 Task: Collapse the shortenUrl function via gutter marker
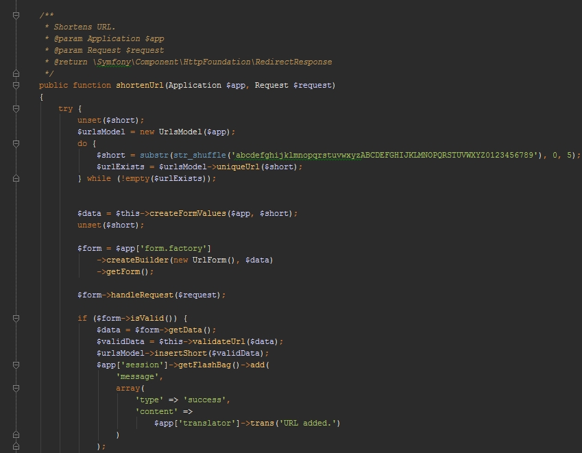pyautogui.click(x=16, y=86)
